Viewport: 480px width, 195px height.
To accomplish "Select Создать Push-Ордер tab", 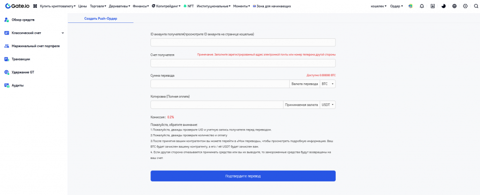I will [100, 18].
